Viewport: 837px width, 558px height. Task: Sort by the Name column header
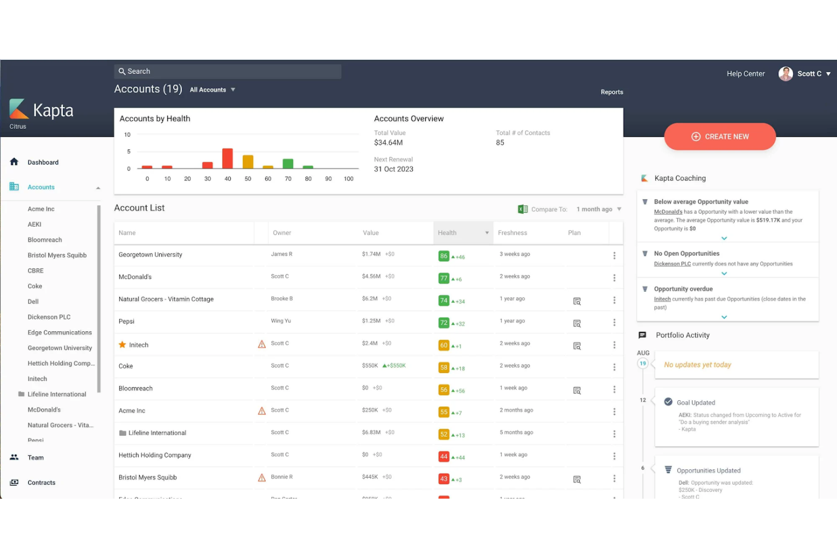pyautogui.click(x=127, y=233)
